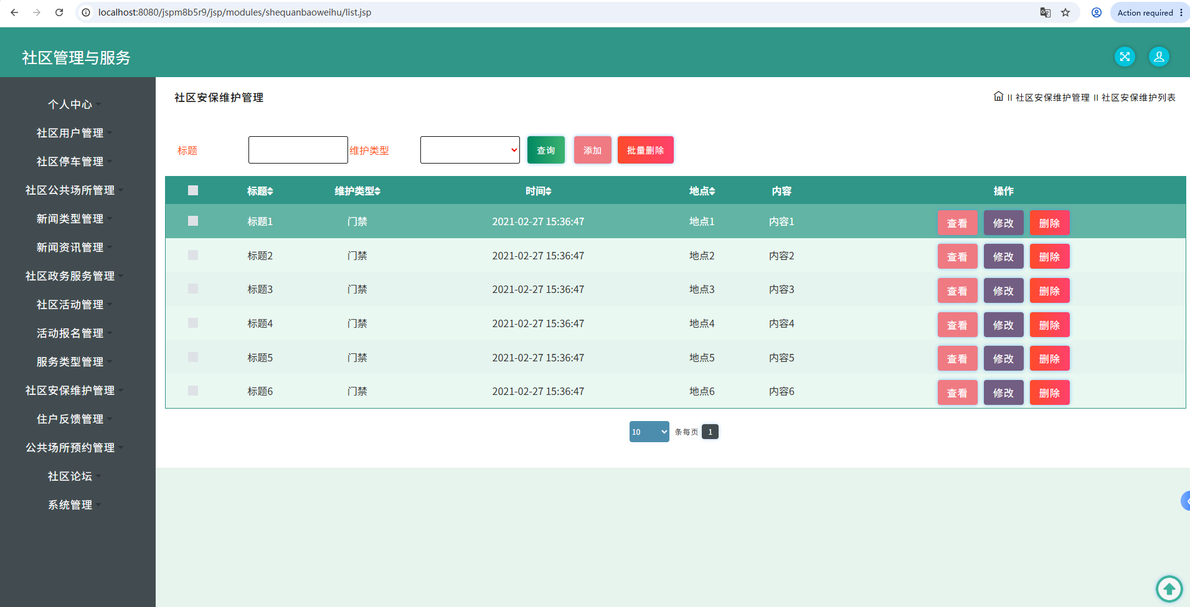Open browser profile avatar icon
Viewport: 1190px width, 607px height.
tap(1097, 12)
